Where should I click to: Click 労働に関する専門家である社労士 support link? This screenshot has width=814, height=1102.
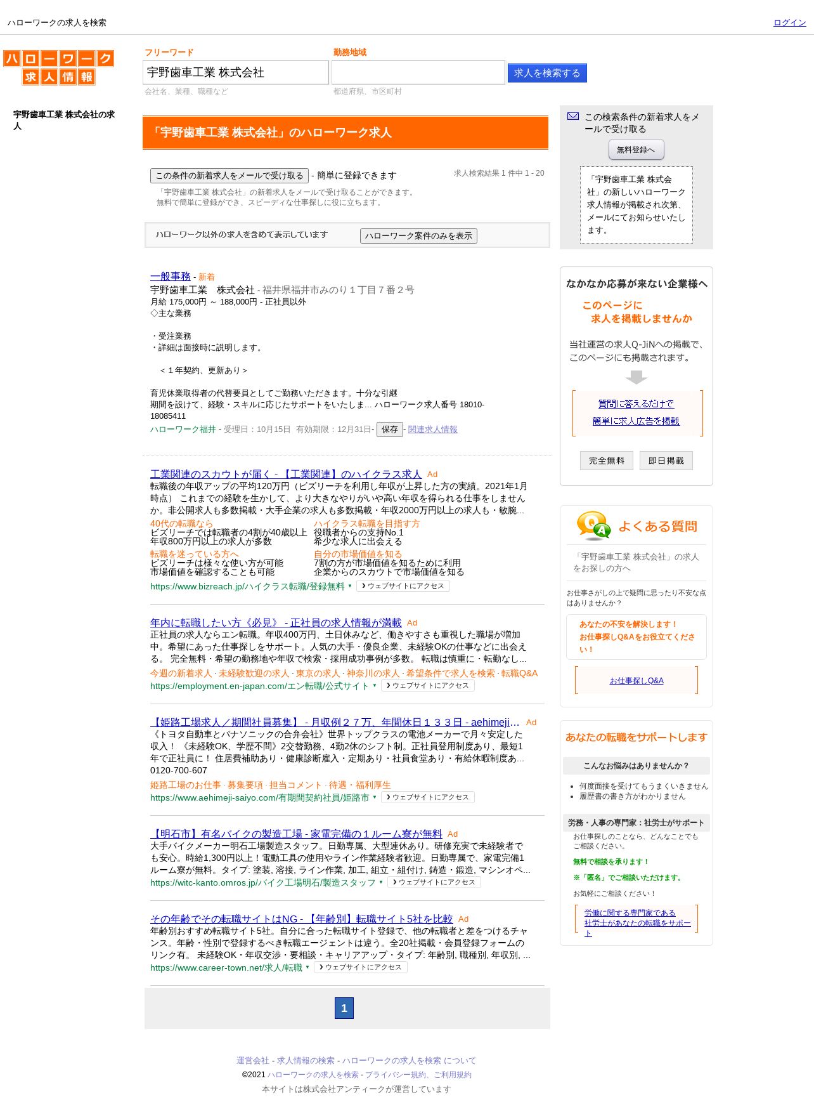point(637,923)
